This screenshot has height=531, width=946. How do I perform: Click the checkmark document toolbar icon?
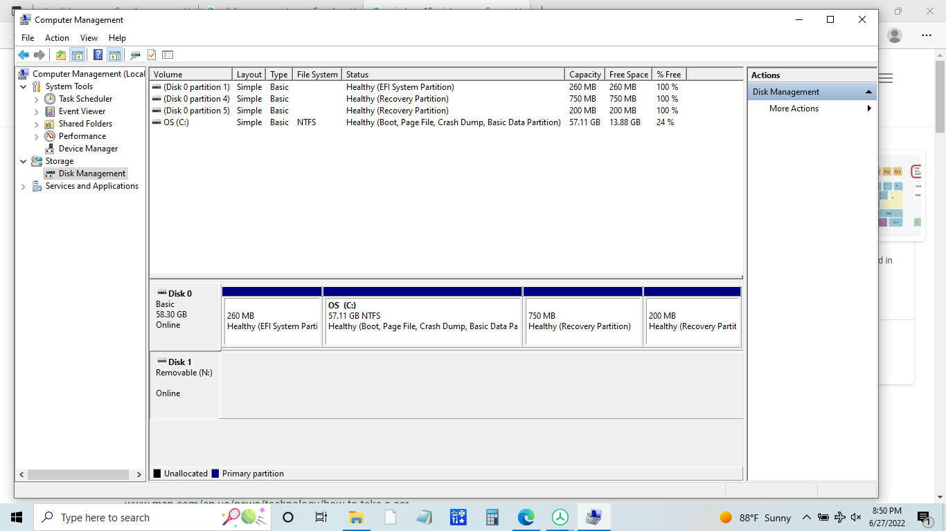pos(152,55)
